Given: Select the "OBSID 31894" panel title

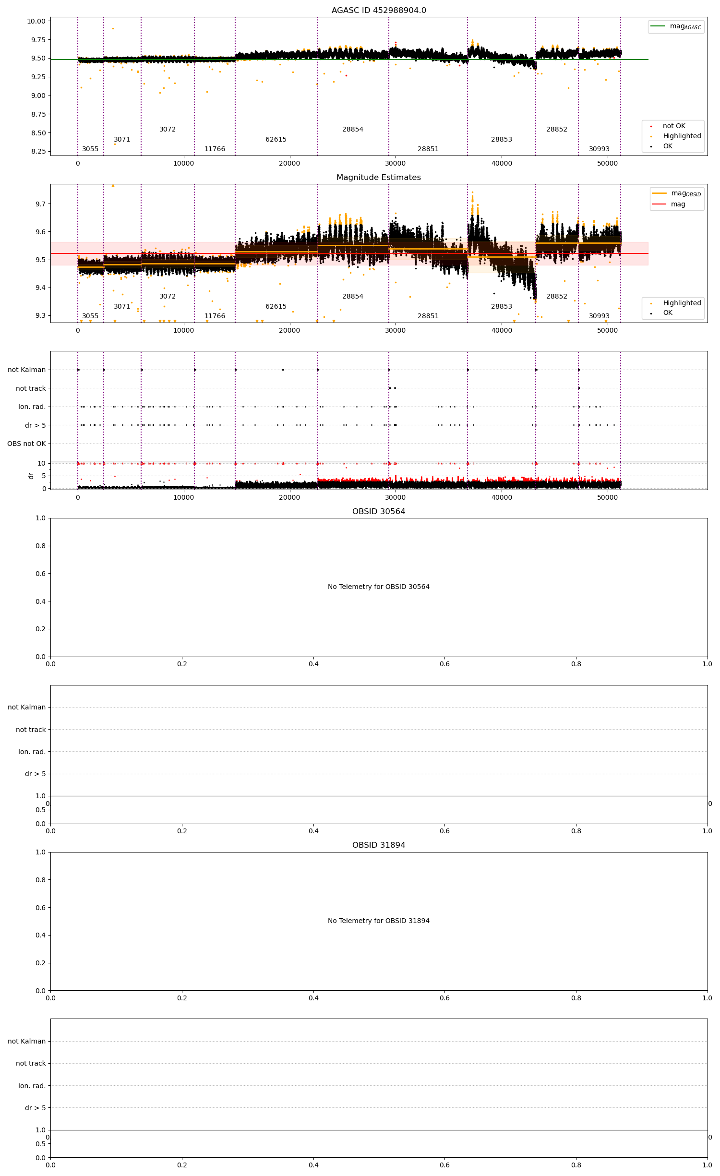Looking at the screenshot, I should coord(379,845).
